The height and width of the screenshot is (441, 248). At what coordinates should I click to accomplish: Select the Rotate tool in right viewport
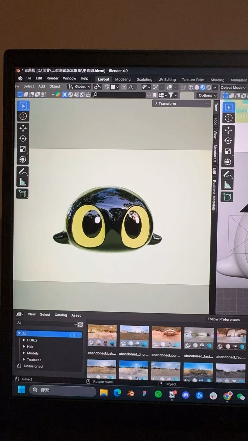point(228,141)
